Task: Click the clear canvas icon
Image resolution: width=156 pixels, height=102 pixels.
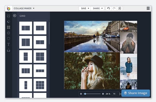Action: point(120,8)
